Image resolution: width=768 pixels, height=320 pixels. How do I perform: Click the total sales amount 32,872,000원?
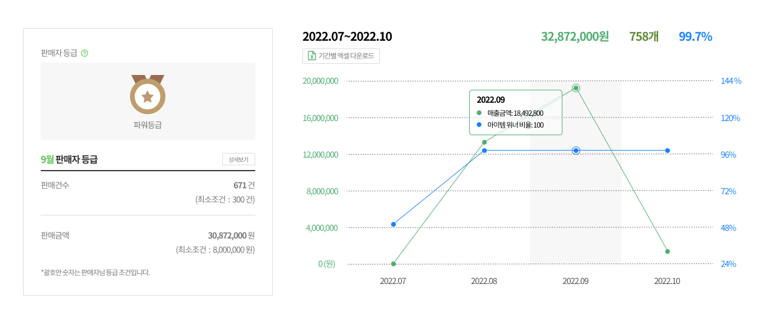point(575,37)
